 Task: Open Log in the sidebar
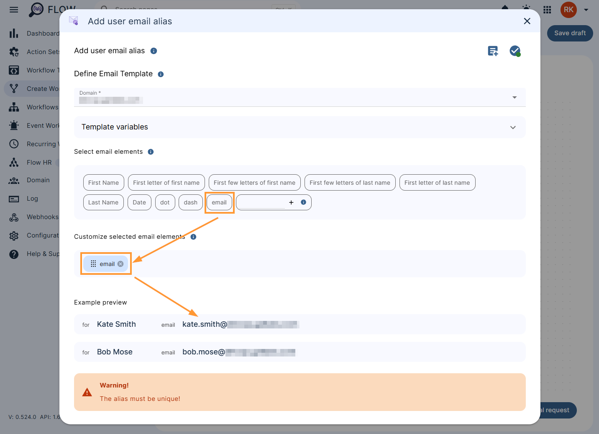(32, 199)
